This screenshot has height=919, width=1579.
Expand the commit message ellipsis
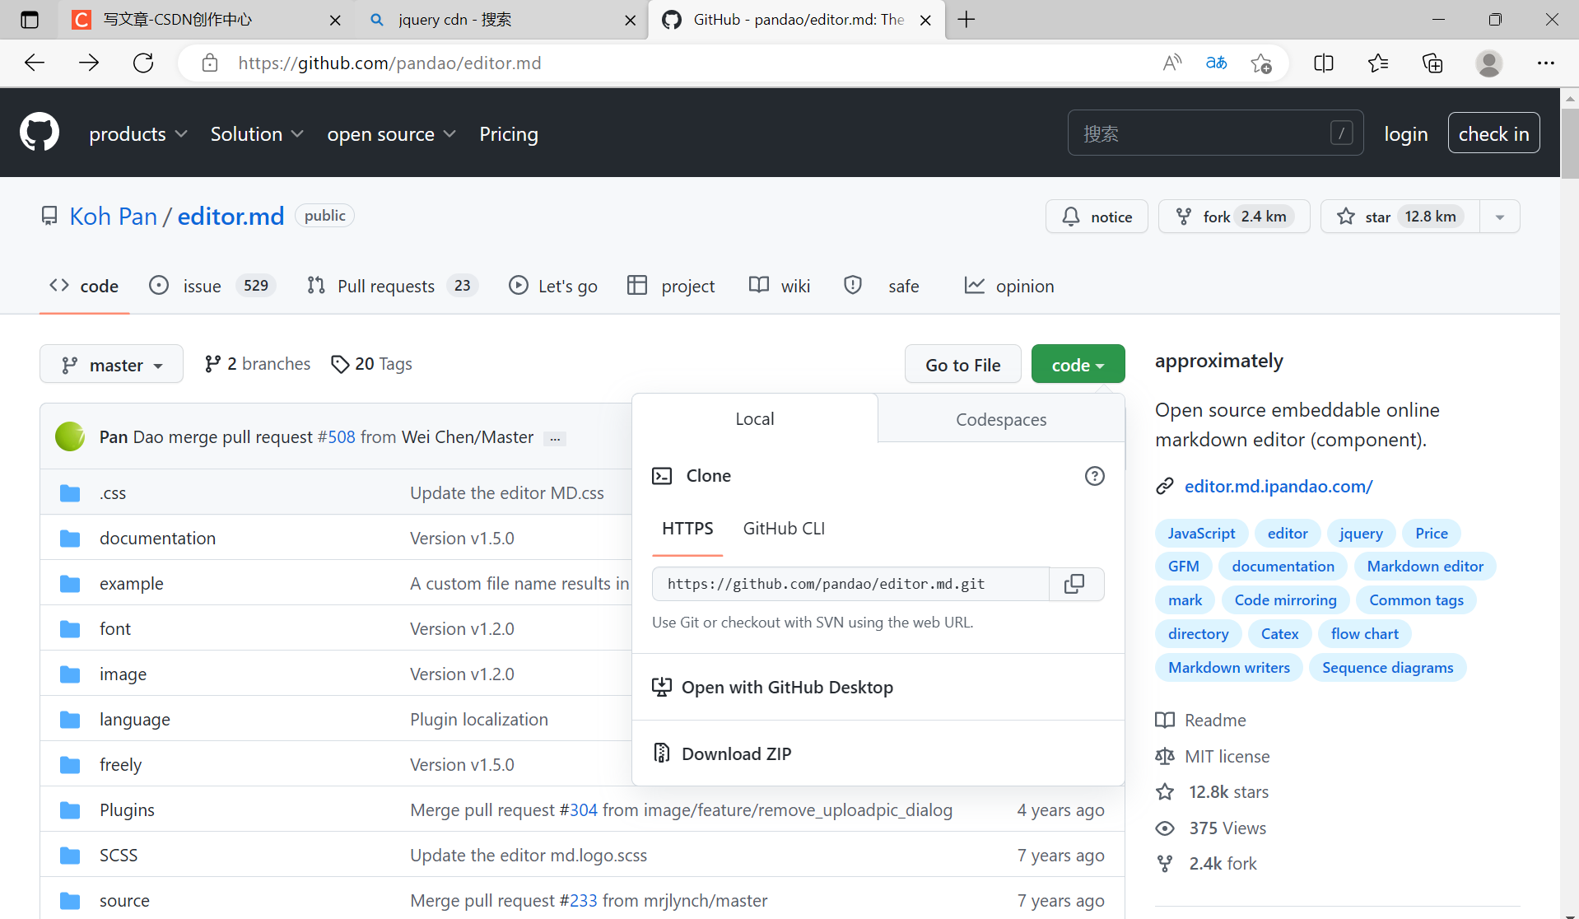555,438
